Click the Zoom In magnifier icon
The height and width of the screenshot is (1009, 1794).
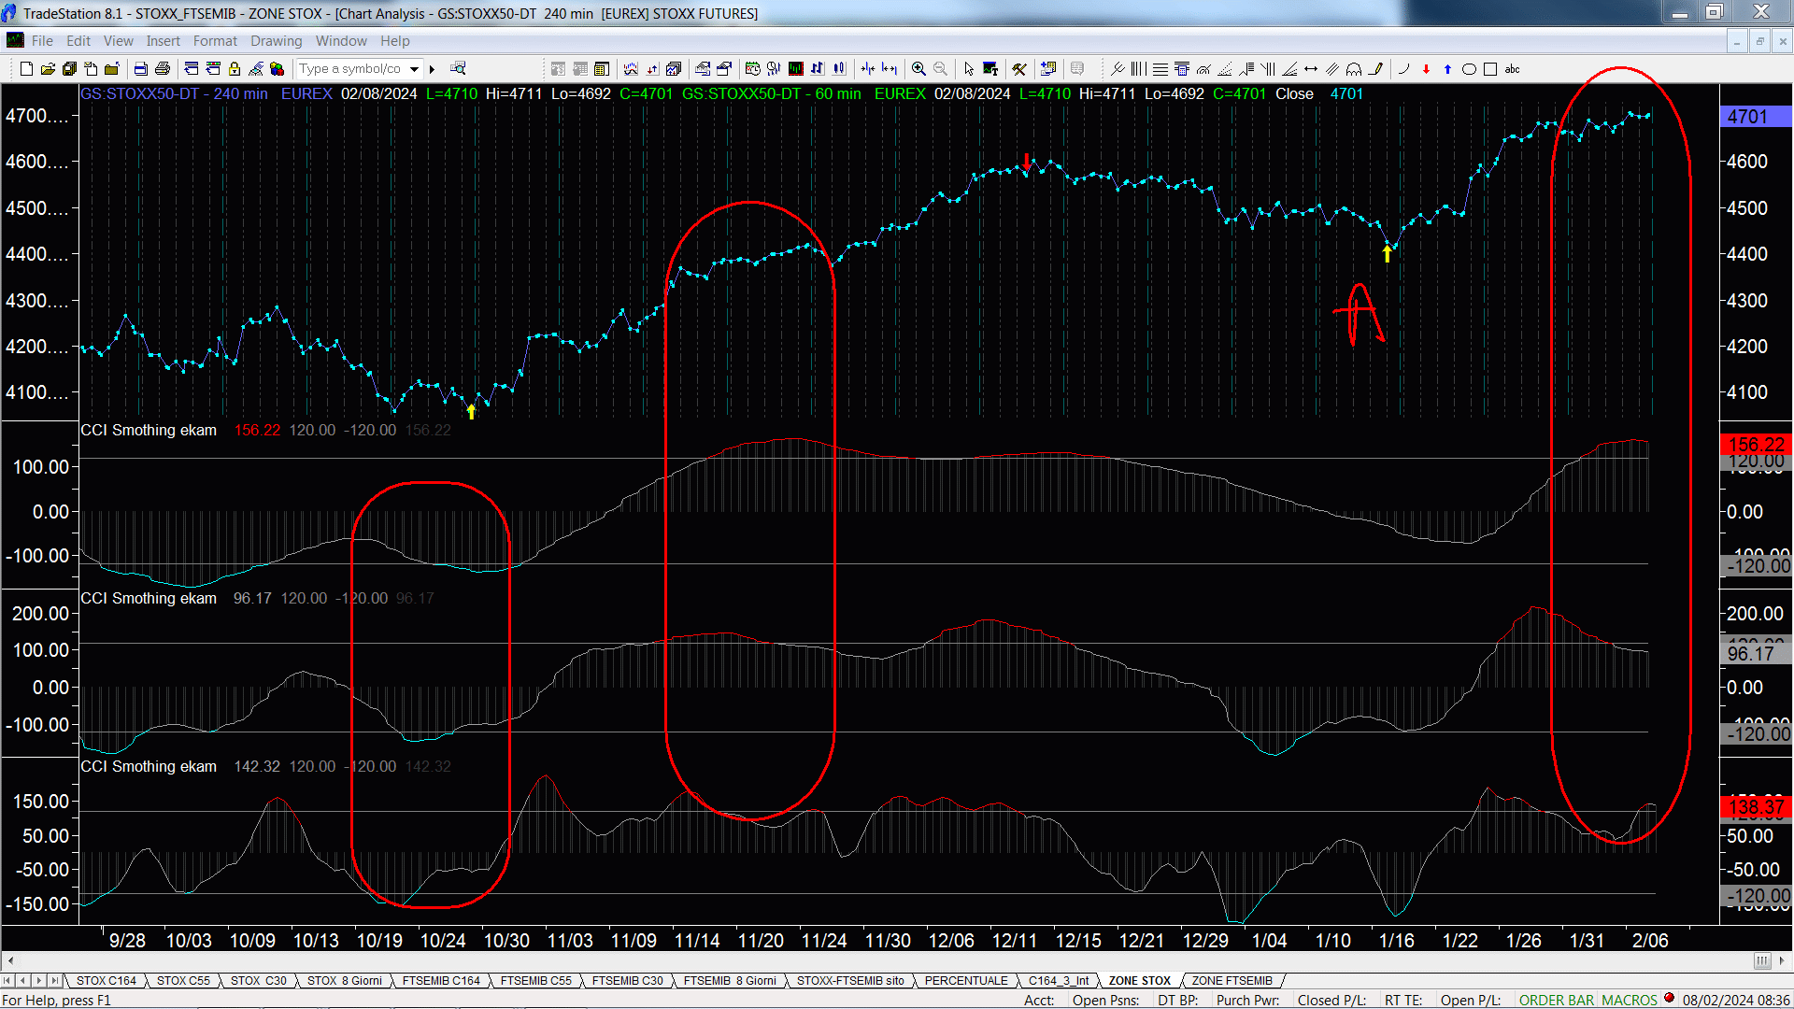(x=918, y=68)
